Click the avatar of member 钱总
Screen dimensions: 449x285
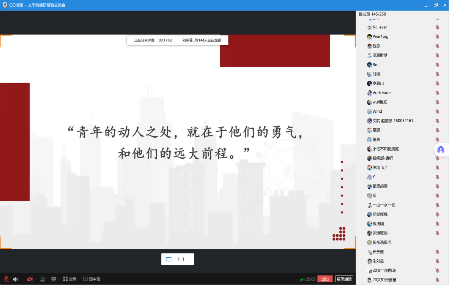click(x=369, y=46)
